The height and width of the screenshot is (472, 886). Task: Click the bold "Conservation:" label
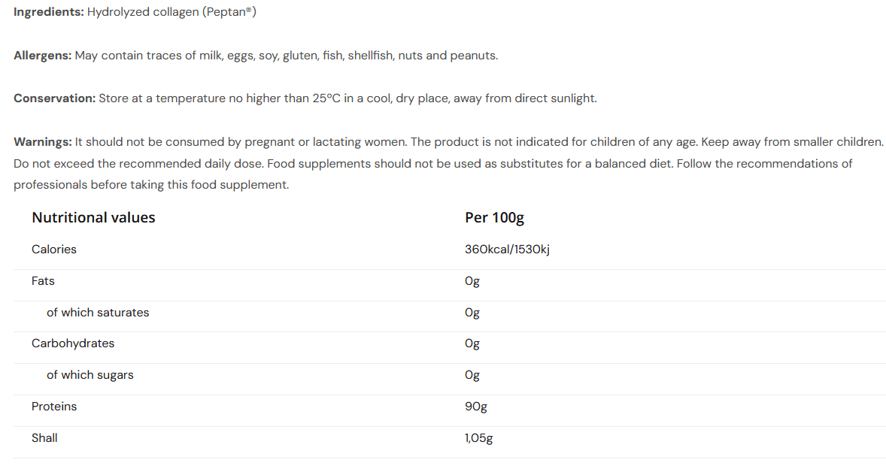click(x=54, y=98)
